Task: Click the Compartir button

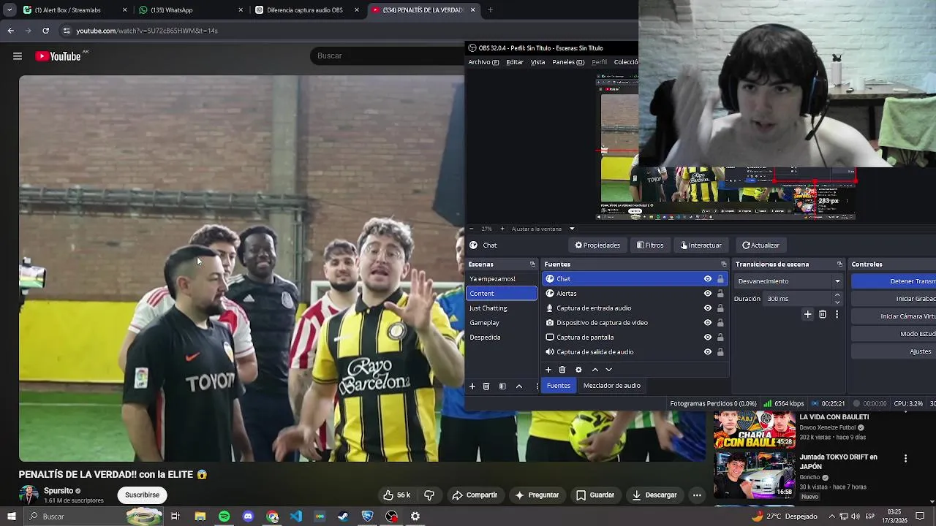Action: [475, 495]
